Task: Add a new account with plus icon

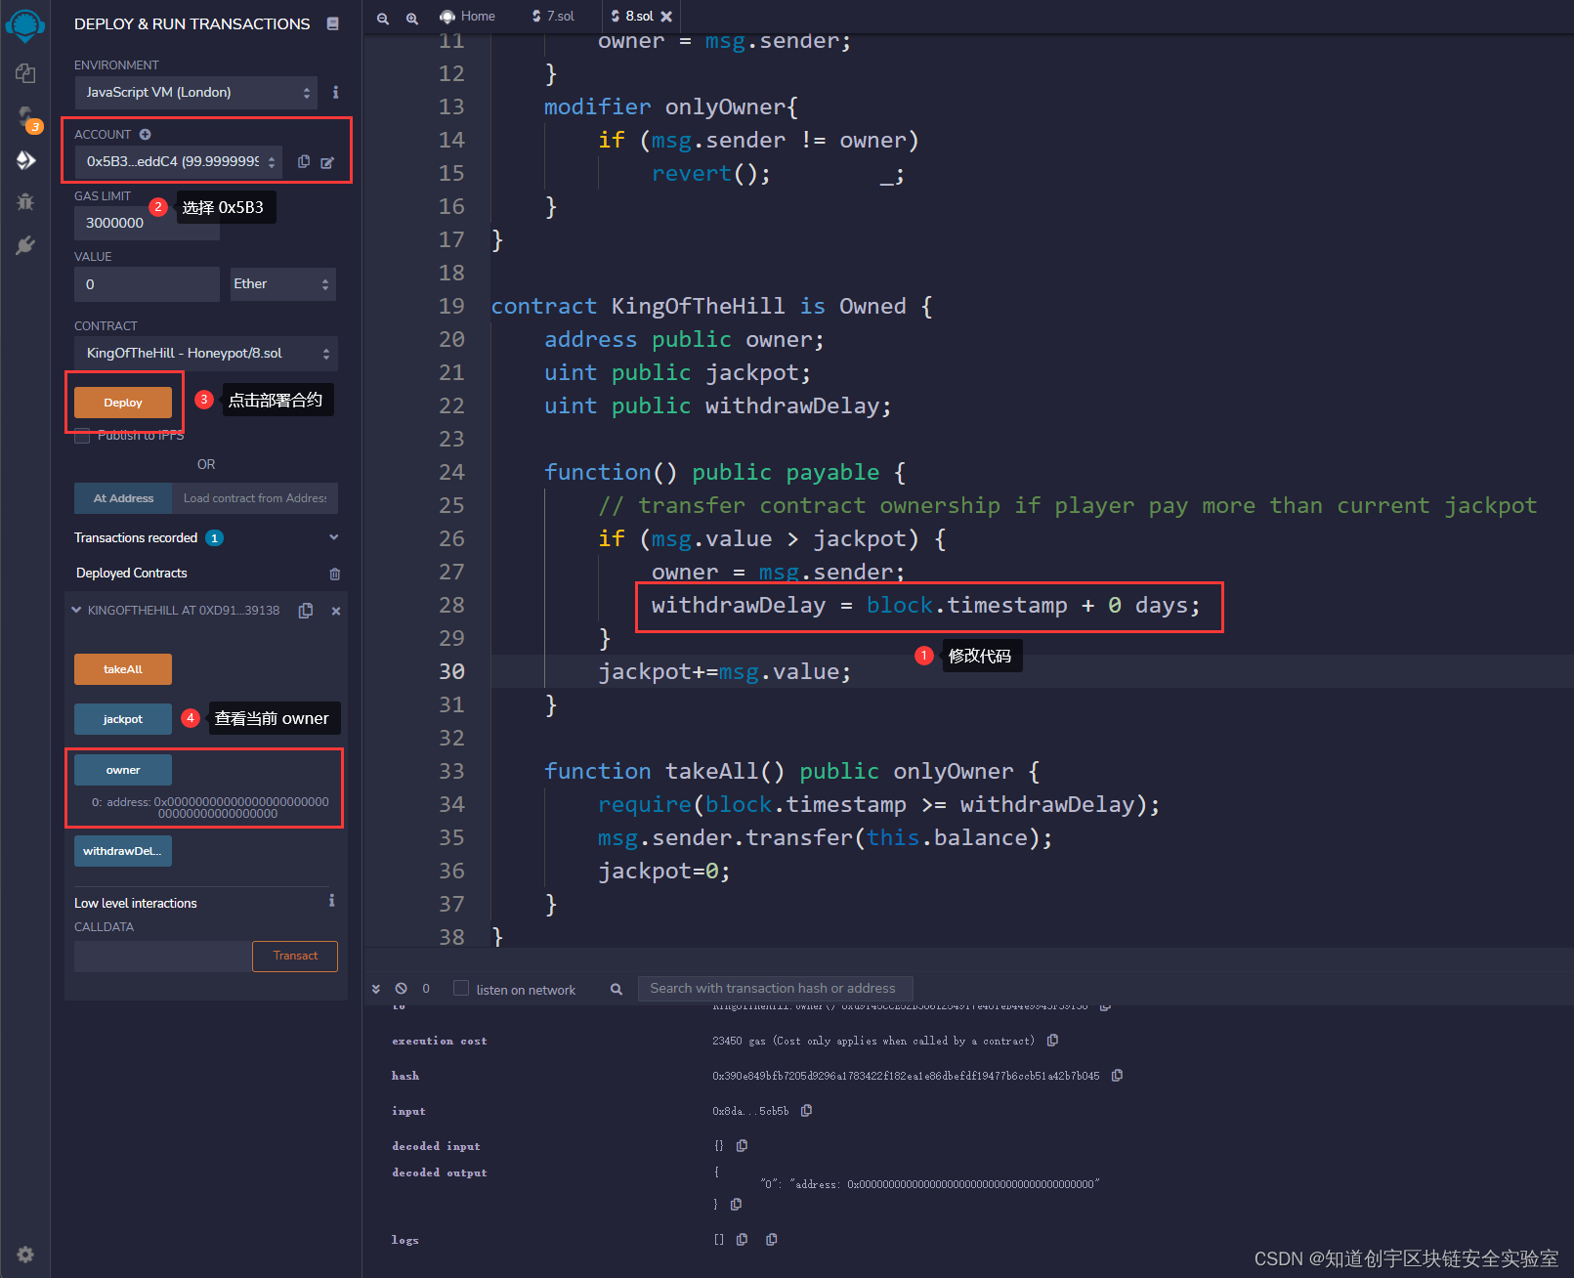Action: pos(145,134)
